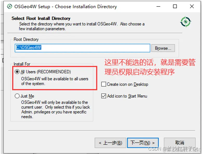
Task: Click the OSGeo4W icon in title bar
Action: (10, 6)
